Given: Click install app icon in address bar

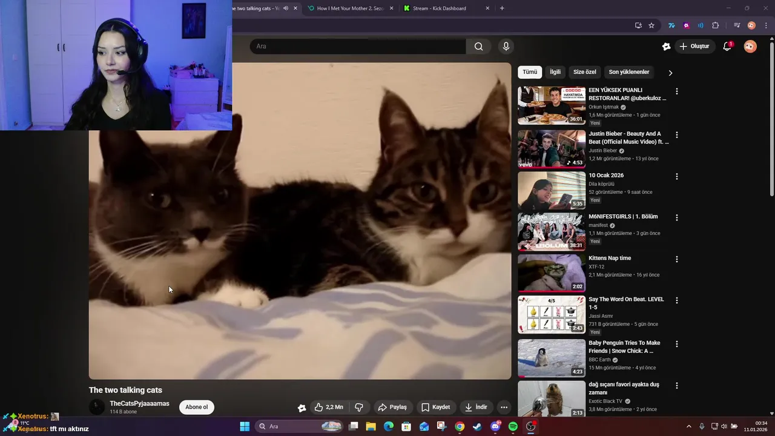Looking at the screenshot, I should point(638,25).
